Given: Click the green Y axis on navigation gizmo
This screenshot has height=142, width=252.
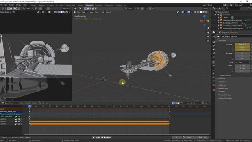Looking at the screenshot, I should point(208,21).
